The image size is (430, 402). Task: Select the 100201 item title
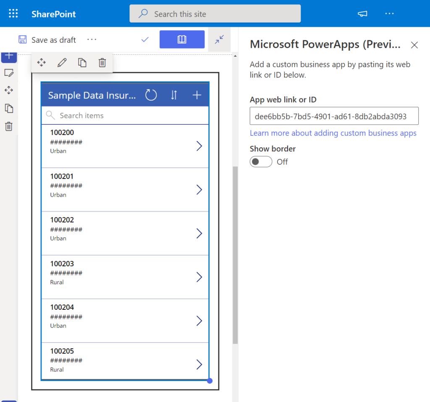62,176
